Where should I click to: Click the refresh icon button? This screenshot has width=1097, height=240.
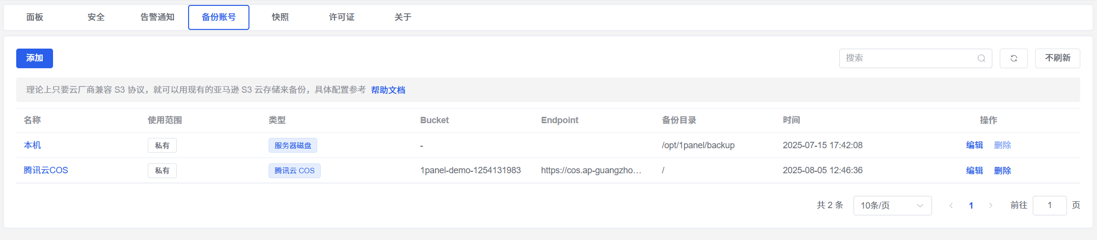[x=1014, y=58]
